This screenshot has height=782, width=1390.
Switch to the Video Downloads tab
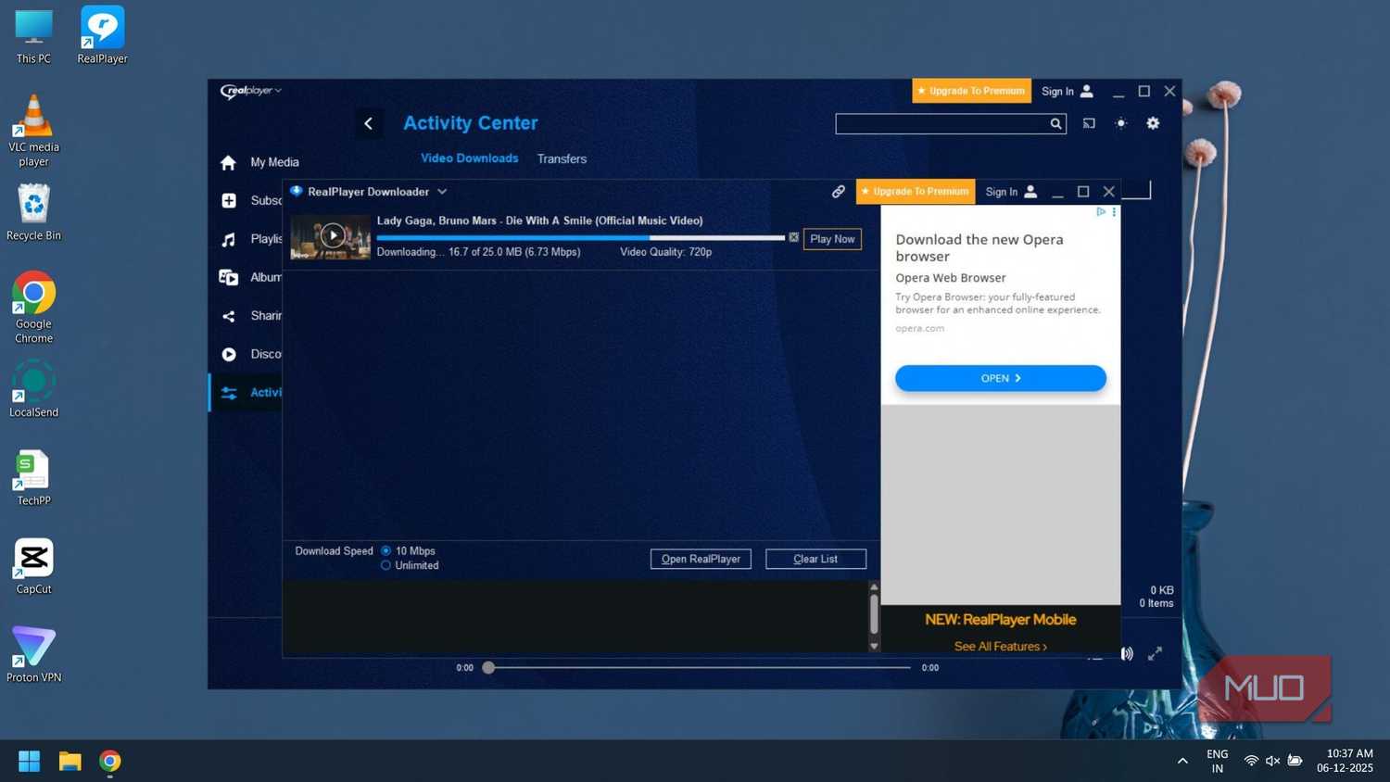click(470, 158)
